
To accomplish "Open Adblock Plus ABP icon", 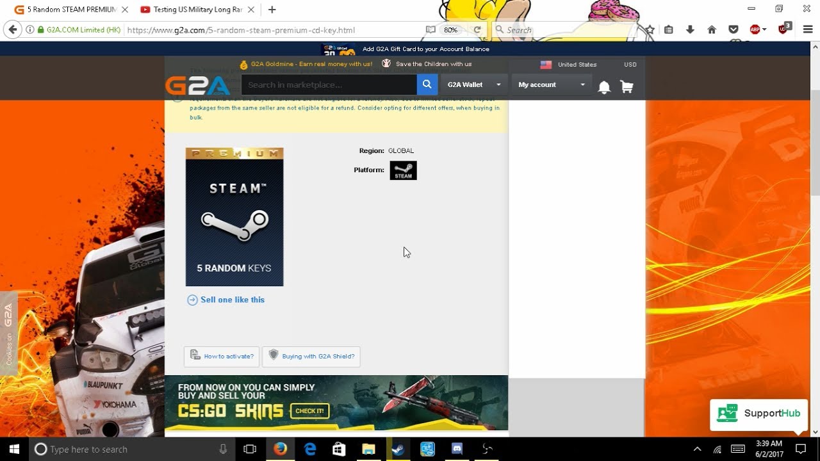I will (755, 29).
